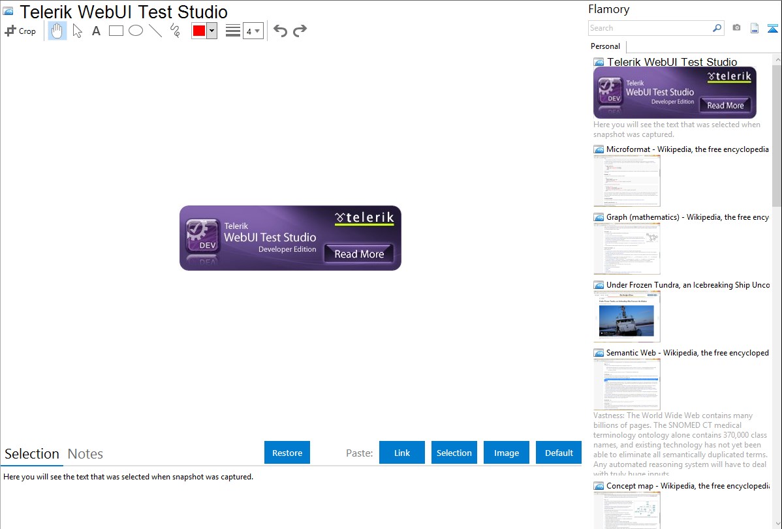Click 'Concept map - Wikipedia' snapshot title
Viewport: 782px width, 529px height.
pos(687,485)
